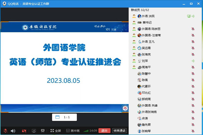Click the speaking indicator beside 刘萍
Screen dimensions: 203x135
click(x=193, y=61)
